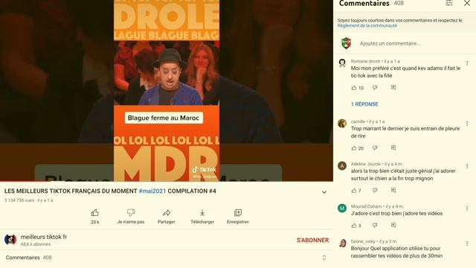Viewport: 476px width, 268px height.
Task: Like Adeline Jourde's comment
Action: pyautogui.click(x=354, y=191)
